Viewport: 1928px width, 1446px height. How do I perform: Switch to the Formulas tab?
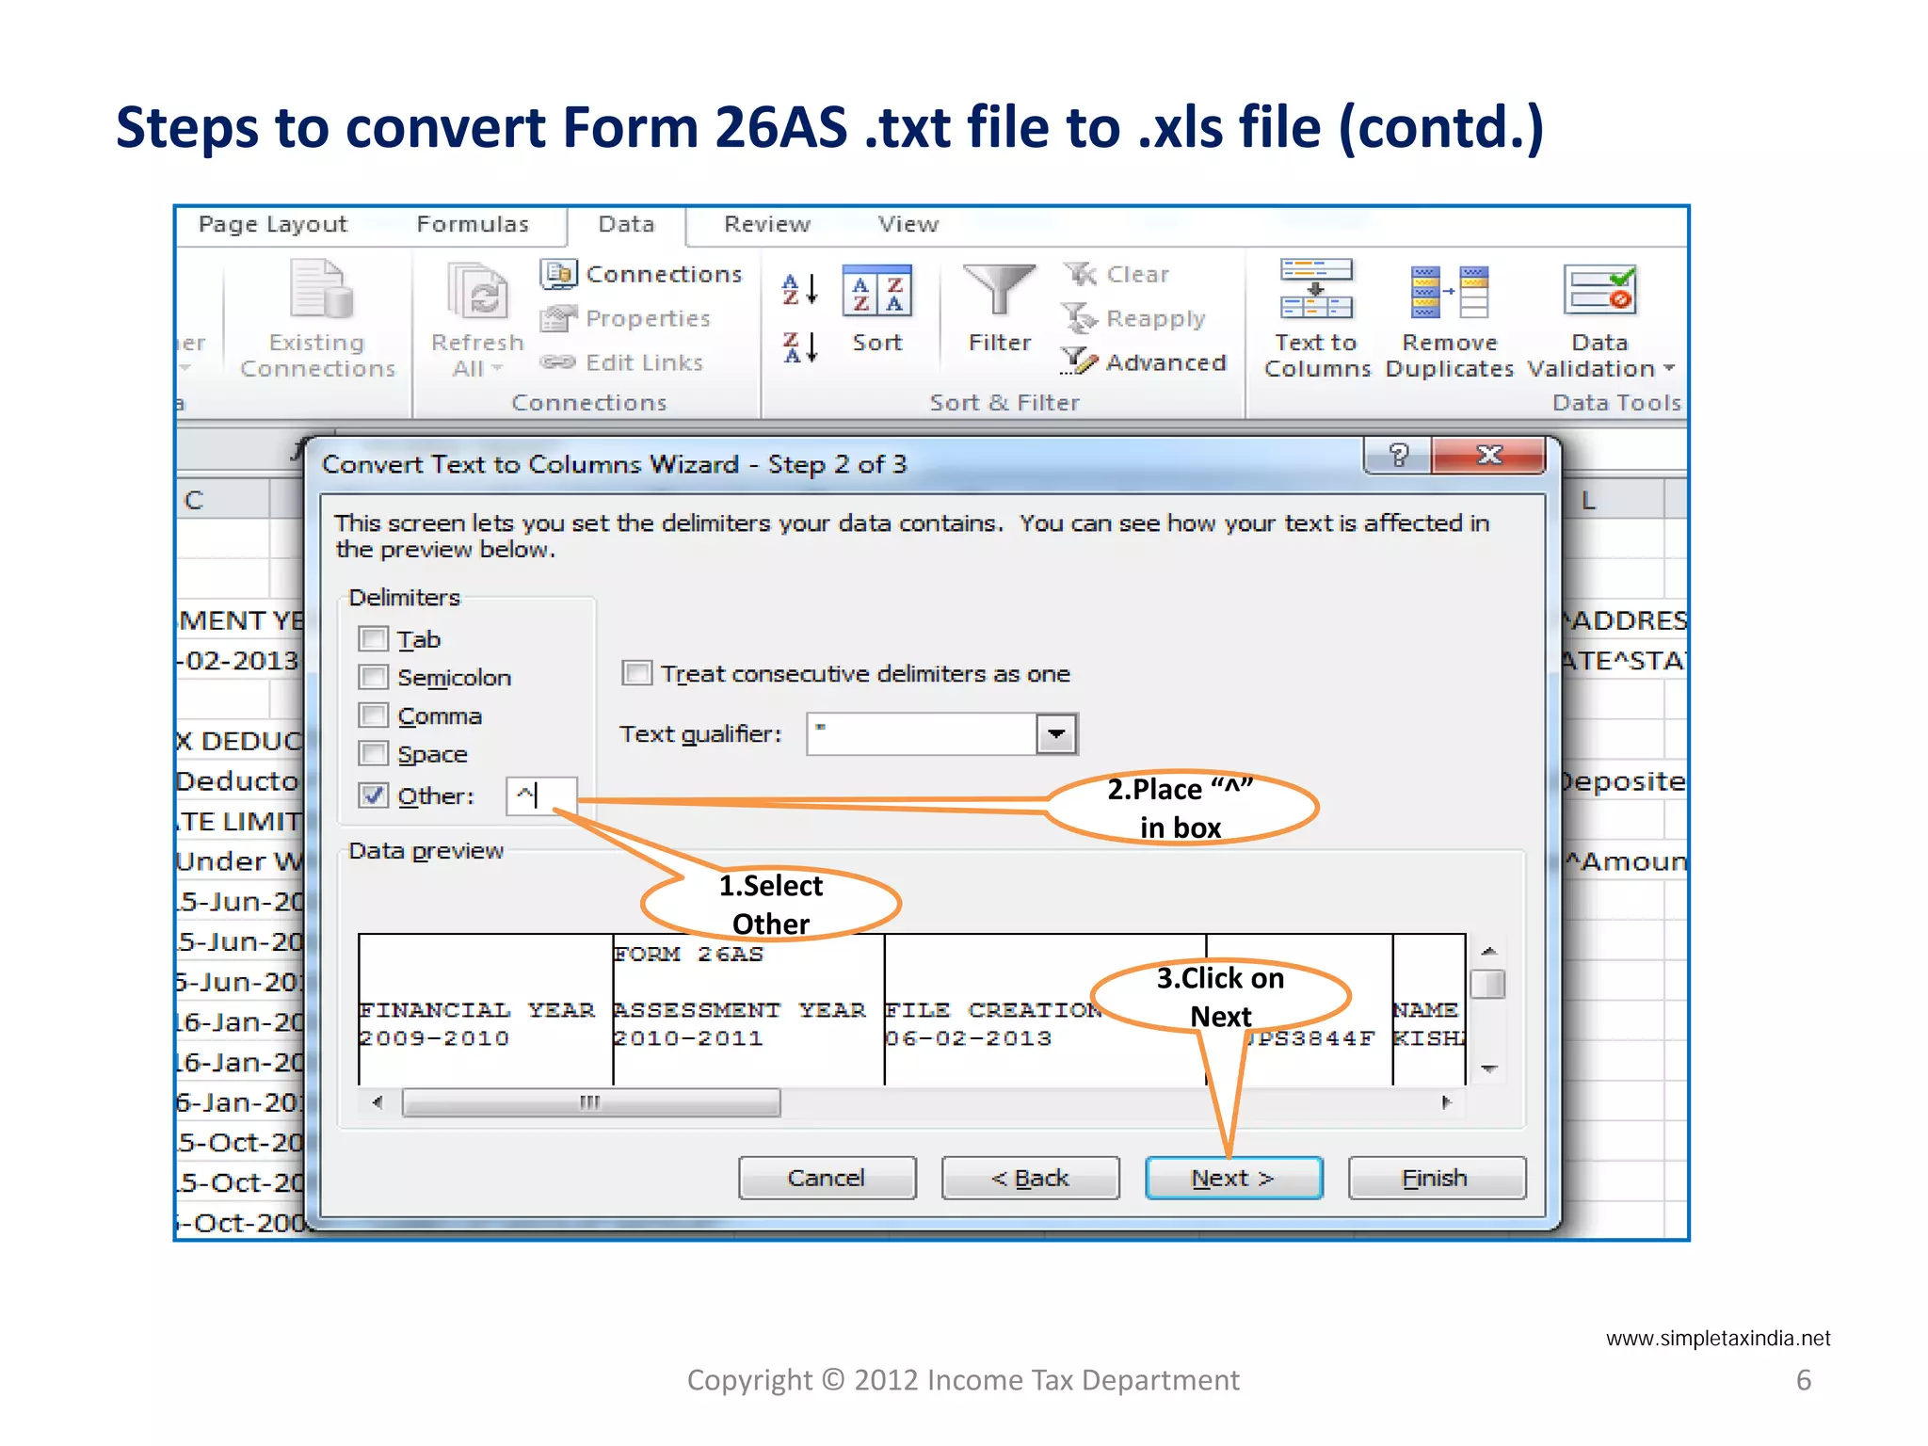[x=473, y=224]
